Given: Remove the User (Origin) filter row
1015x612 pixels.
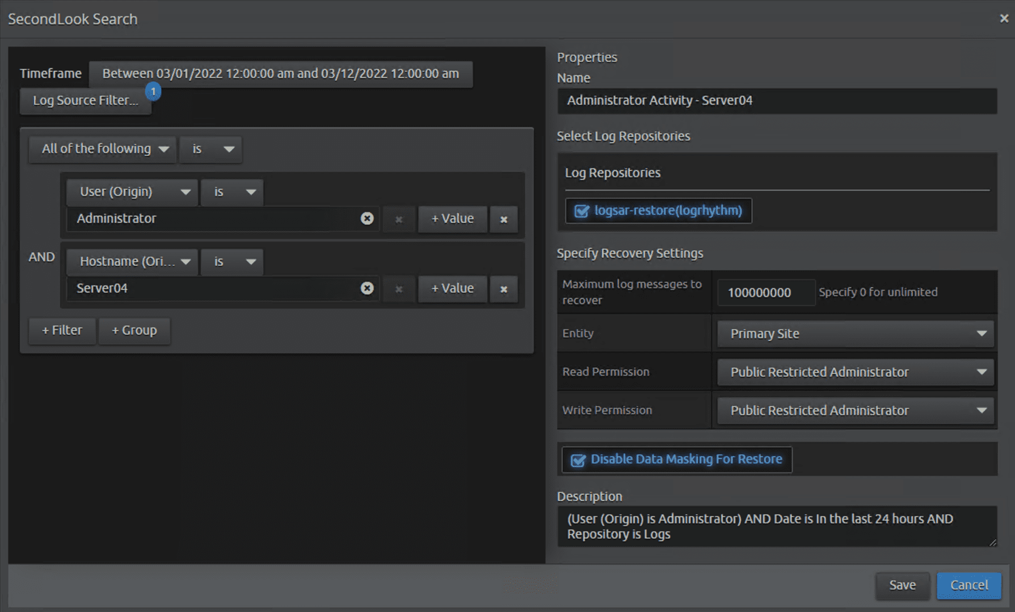Looking at the screenshot, I should (503, 219).
